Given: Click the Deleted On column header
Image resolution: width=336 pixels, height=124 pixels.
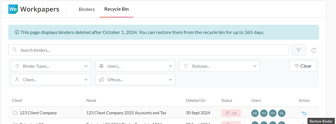Looking at the screenshot, I should tap(196, 100).
